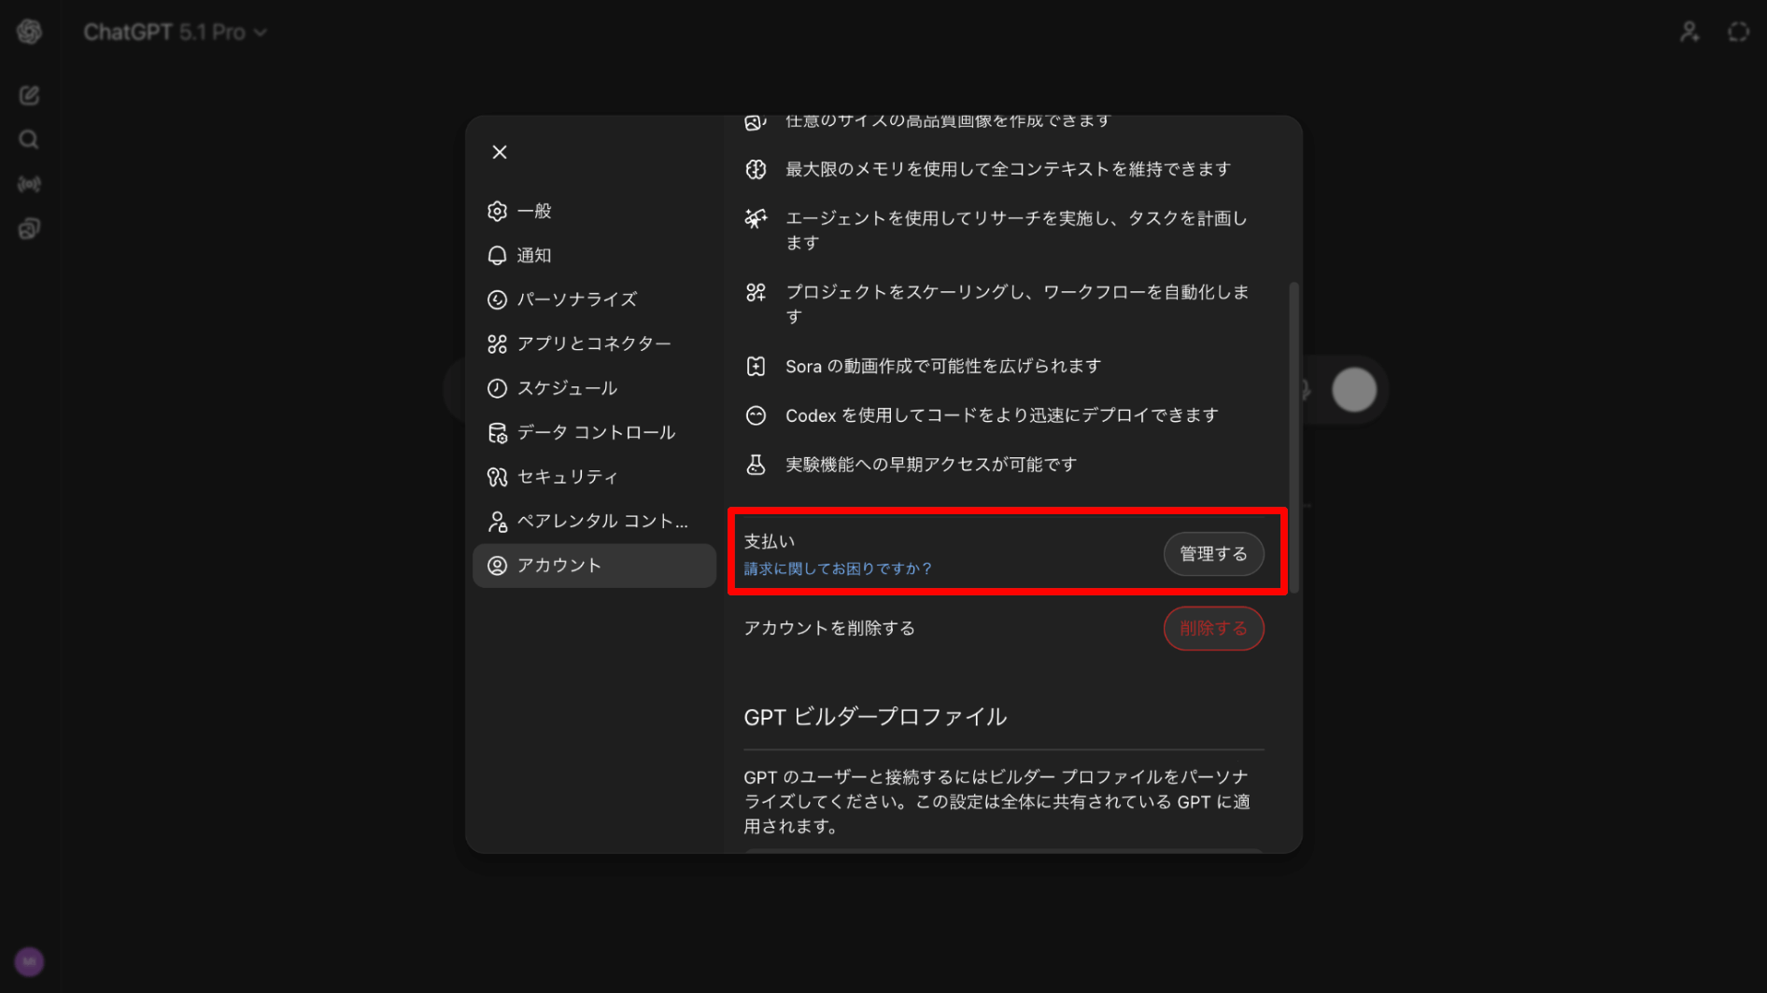Click the temporary chat dashed circle icon
The height and width of the screenshot is (993, 1767).
(x=1738, y=32)
